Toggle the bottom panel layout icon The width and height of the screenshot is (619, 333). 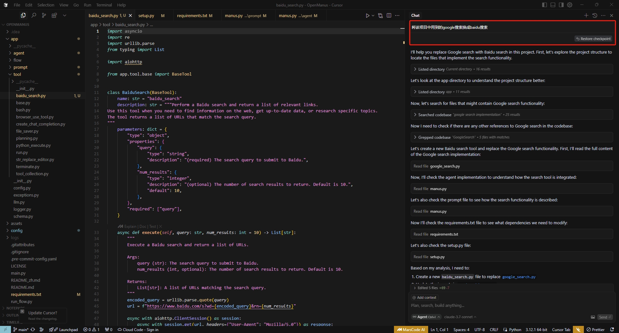pos(553,5)
